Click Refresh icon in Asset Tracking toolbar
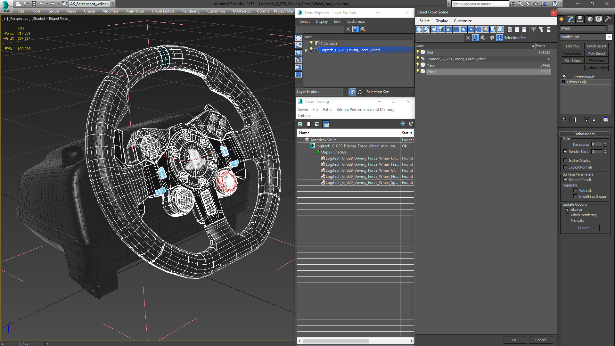This screenshot has height=346, width=615. pyautogui.click(x=300, y=124)
